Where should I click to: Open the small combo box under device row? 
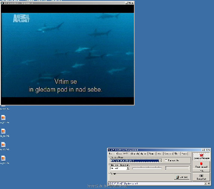119,168
